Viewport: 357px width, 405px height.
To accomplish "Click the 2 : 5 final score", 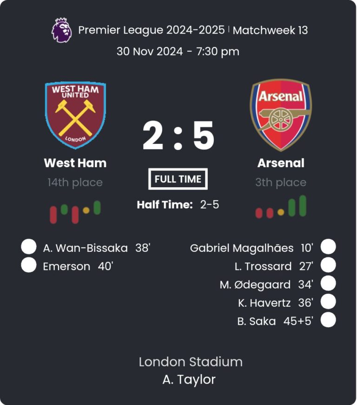I will pos(178,136).
